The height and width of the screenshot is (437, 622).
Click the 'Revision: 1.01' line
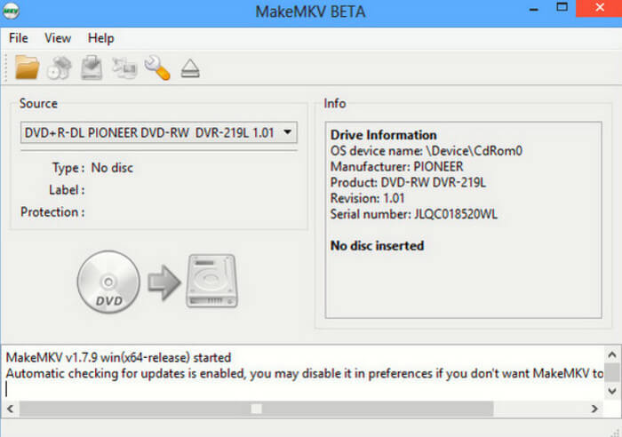(x=367, y=198)
